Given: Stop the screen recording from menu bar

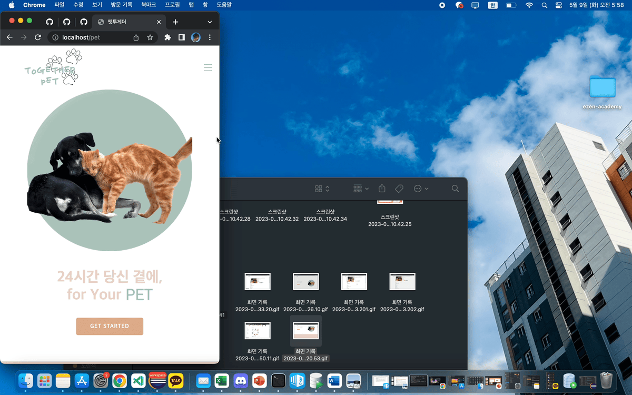Looking at the screenshot, I should click(442, 5).
